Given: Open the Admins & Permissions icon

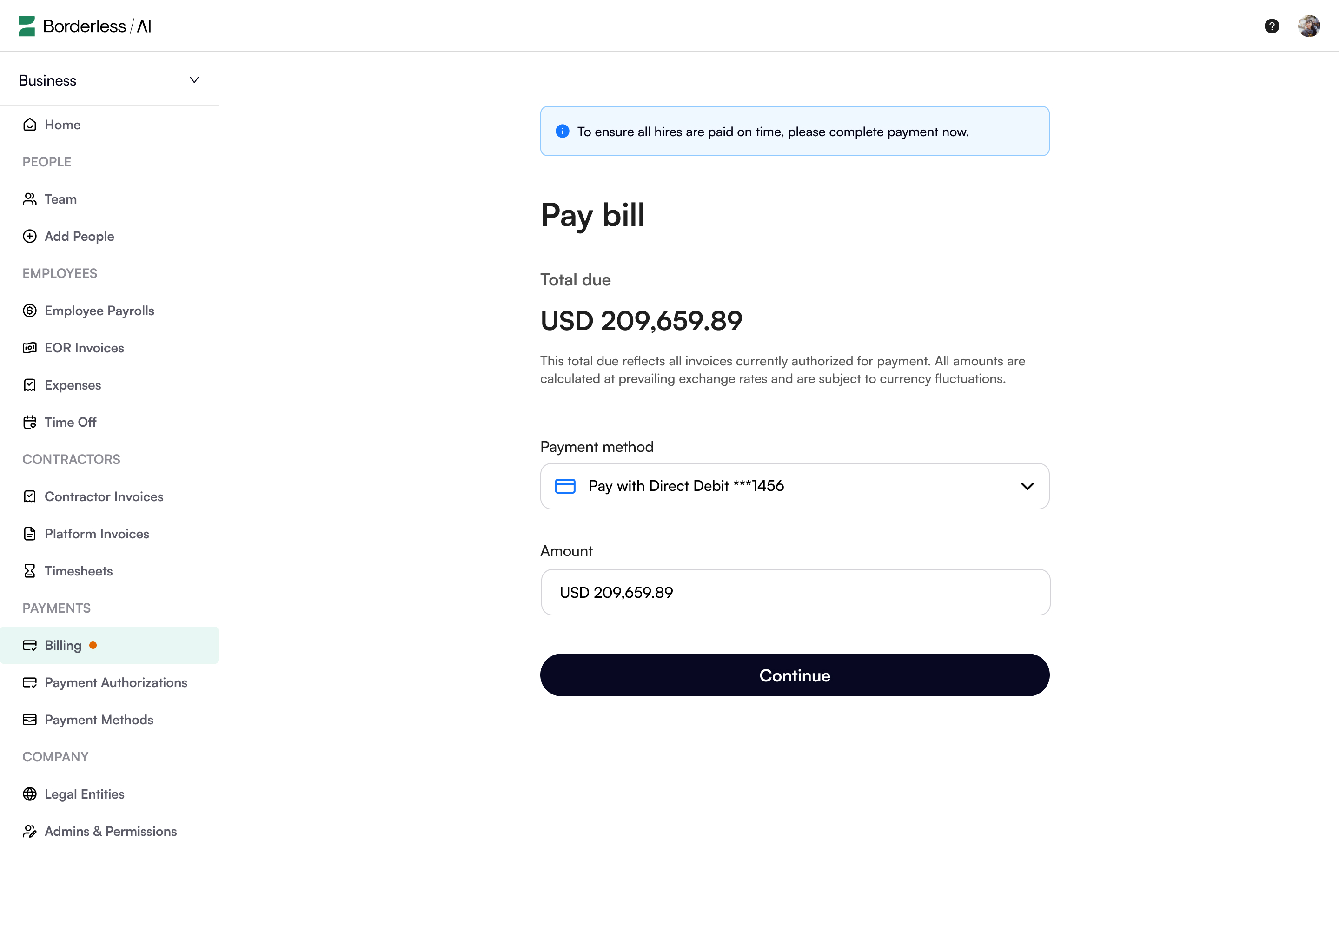Looking at the screenshot, I should click(30, 831).
